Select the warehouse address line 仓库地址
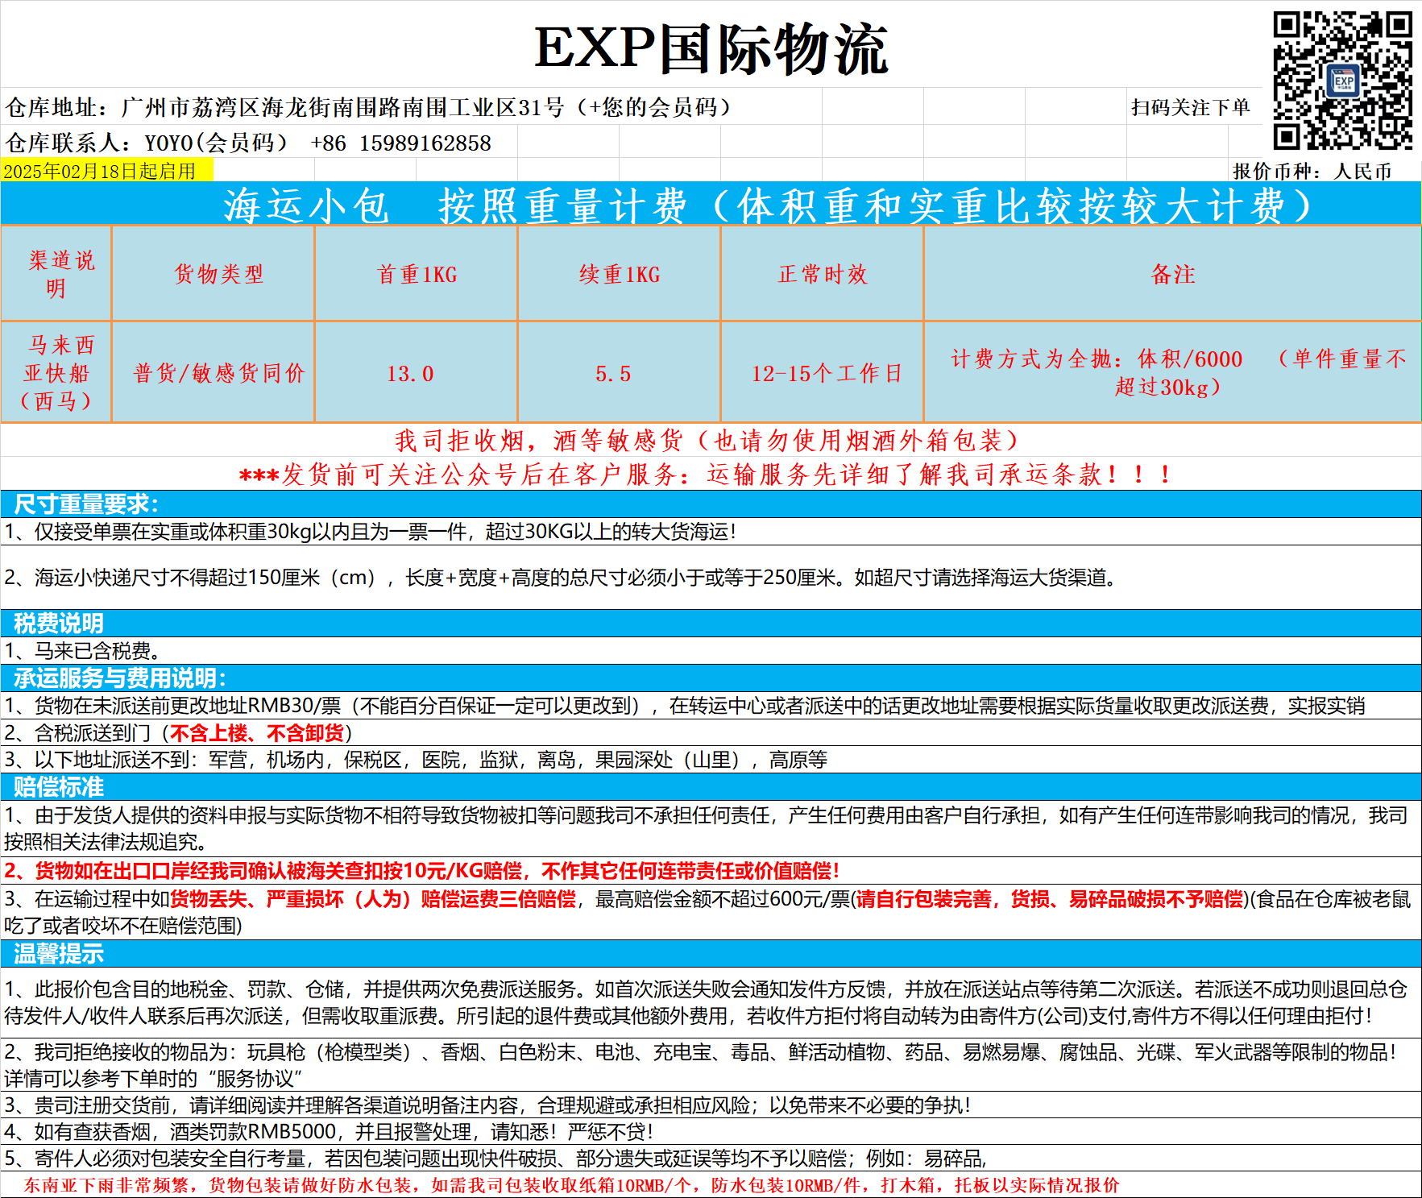This screenshot has height=1198, width=1422. click(368, 107)
